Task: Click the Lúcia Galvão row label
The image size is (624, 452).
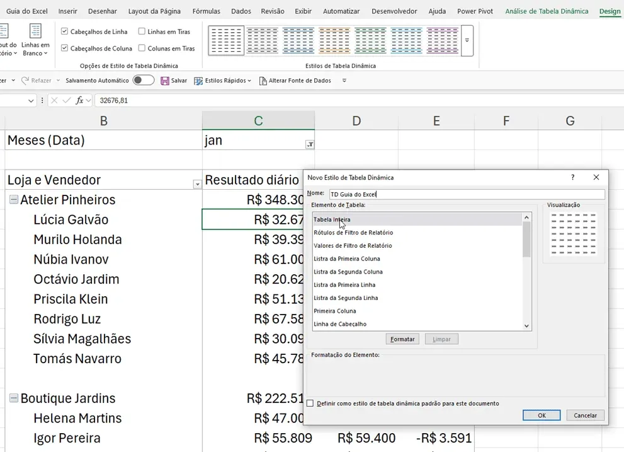Action: [x=71, y=219]
